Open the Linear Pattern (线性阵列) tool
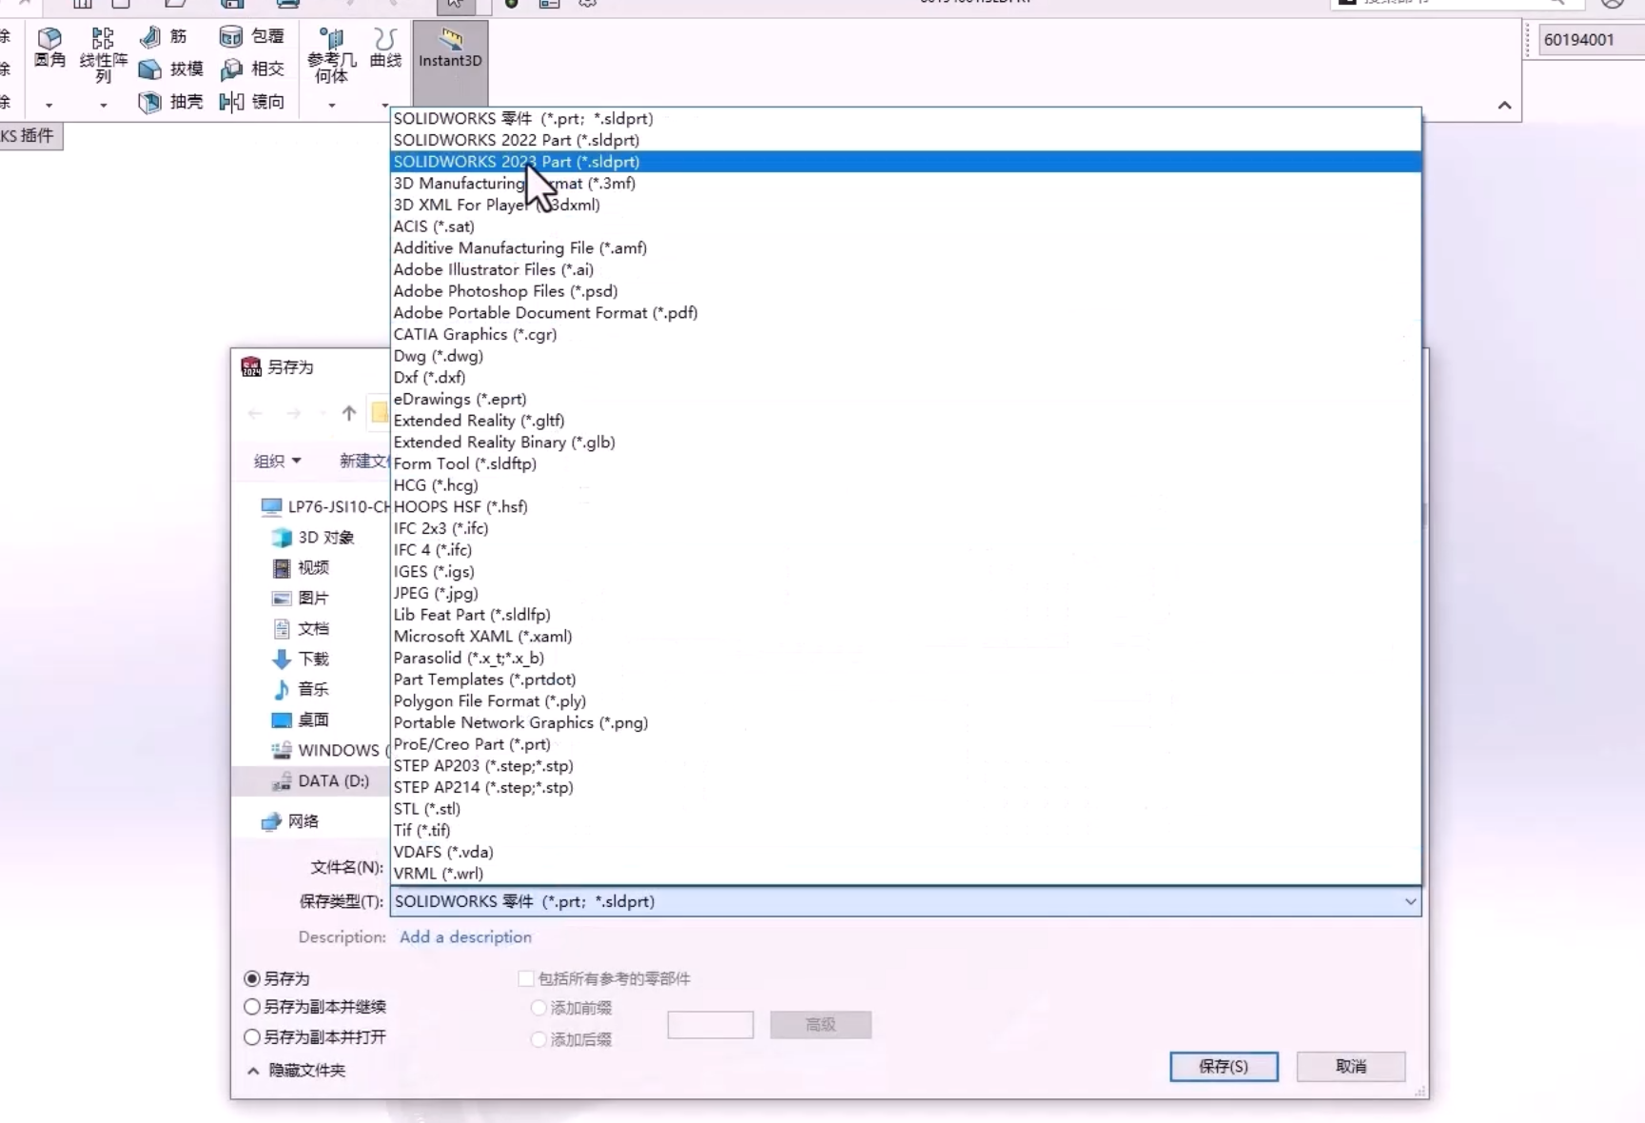The height and width of the screenshot is (1123, 1645). 103,54
